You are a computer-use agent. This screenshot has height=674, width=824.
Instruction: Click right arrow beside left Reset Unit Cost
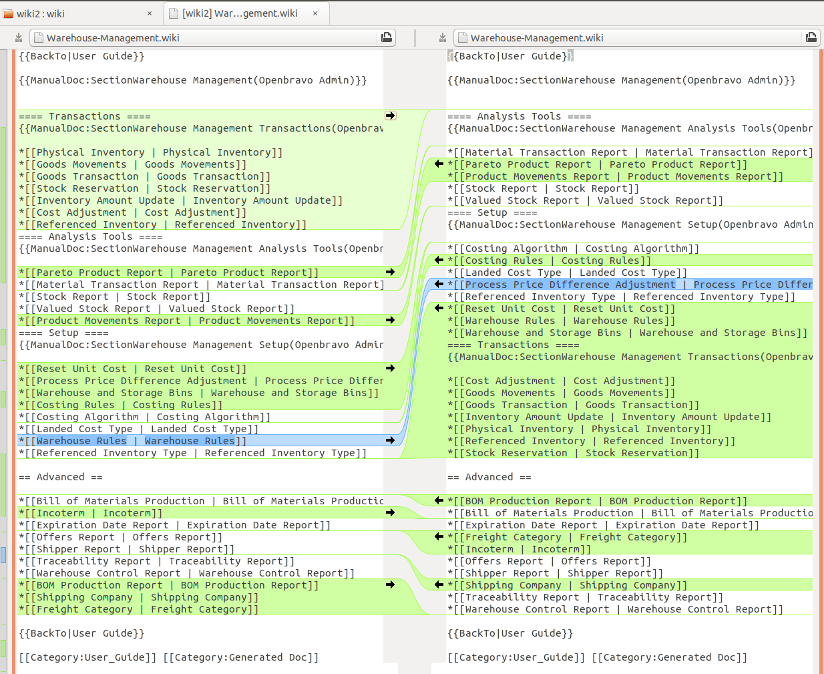[x=390, y=369]
